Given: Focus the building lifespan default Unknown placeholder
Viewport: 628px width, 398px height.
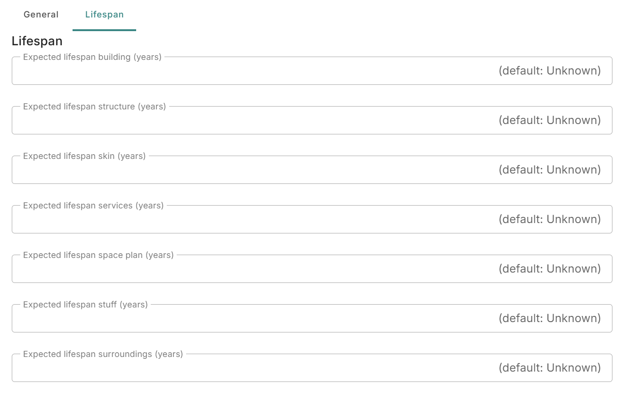Looking at the screenshot, I should 549,71.
